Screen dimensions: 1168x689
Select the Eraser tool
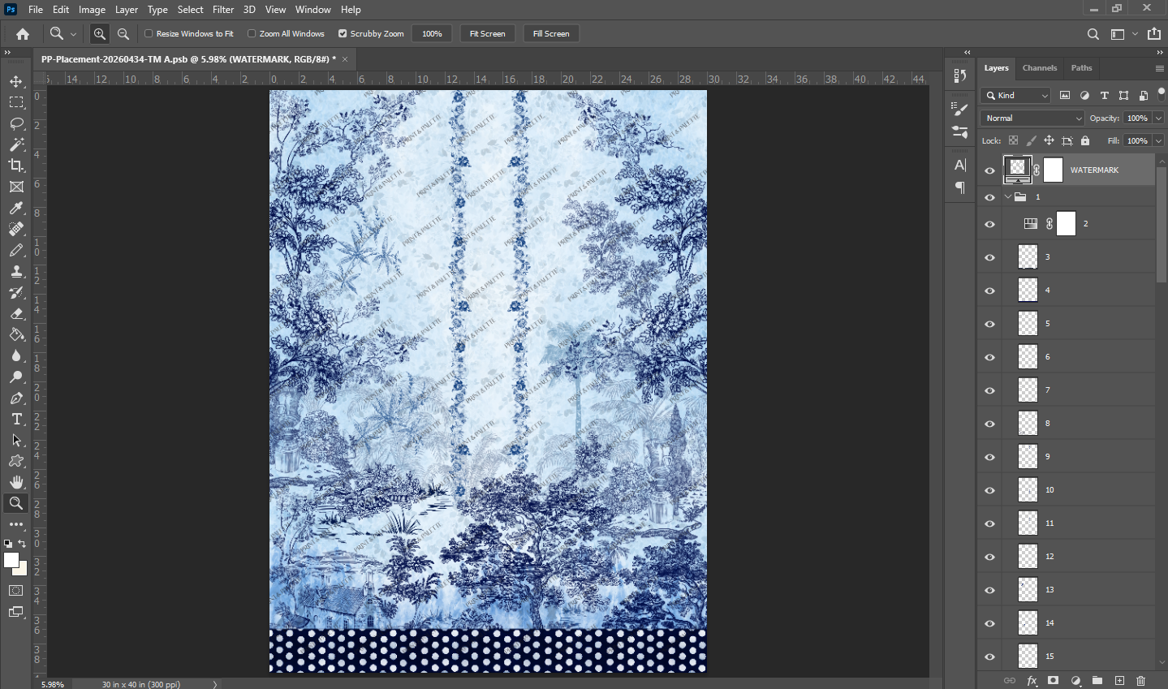pyautogui.click(x=16, y=313)
